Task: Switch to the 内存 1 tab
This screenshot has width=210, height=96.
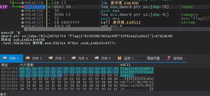Action: (11, 58)
